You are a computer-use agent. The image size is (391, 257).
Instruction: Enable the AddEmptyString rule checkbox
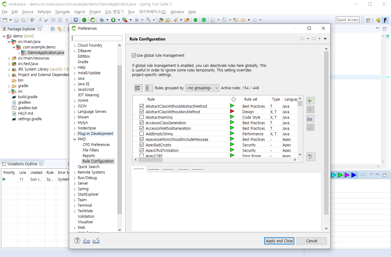(x=141, y=134)
